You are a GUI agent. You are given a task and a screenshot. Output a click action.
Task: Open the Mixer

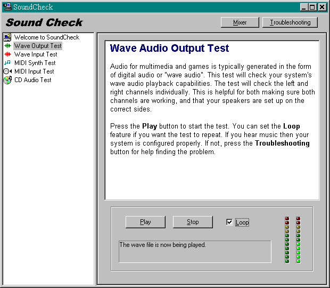point(240,22)
